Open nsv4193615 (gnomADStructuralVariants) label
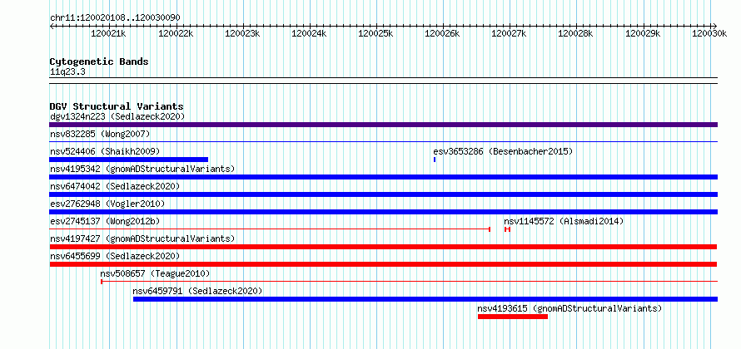Viewport: 741px width, 349px height. point(569,308)
